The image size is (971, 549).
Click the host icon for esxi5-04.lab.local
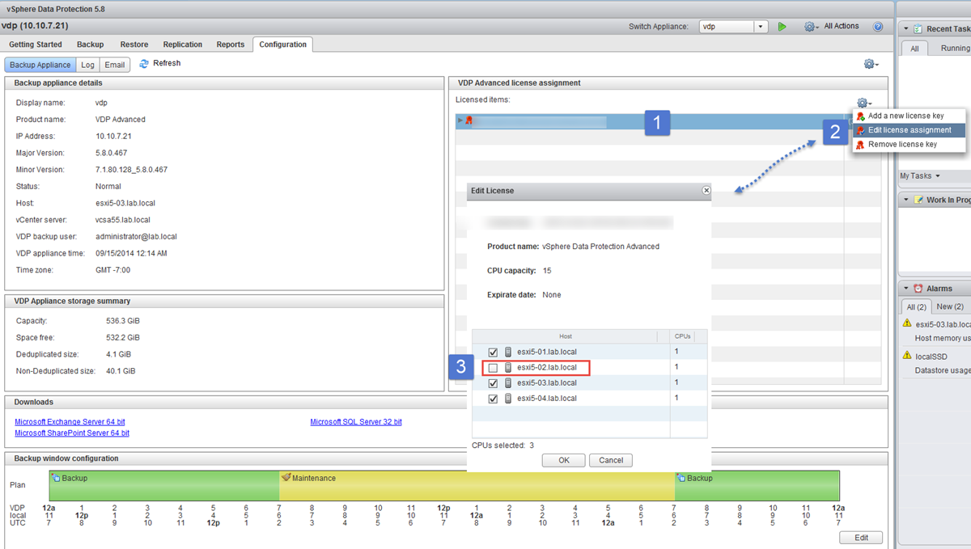coord(508,399)
